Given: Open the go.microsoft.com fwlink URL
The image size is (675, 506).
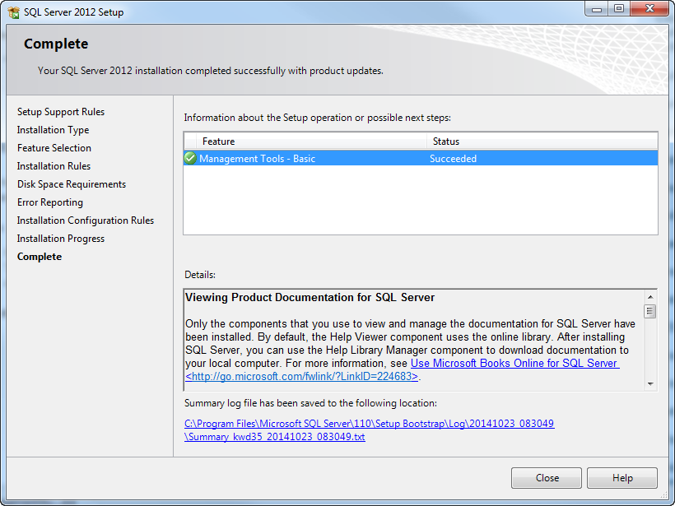Looking at the screenshot, I should click(x=302, y=377).
